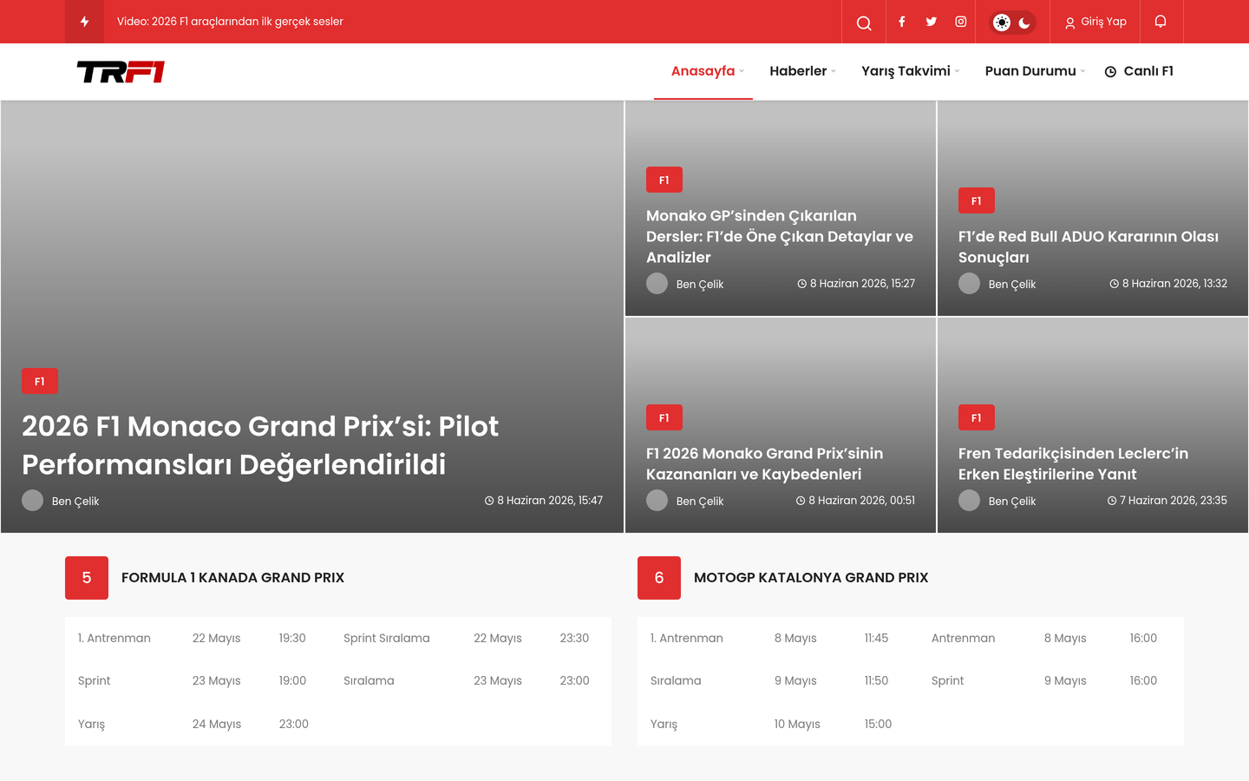1249x781 pixels.
Task: Expand the Haberler dropdown menu
Action: click(803, 71)
